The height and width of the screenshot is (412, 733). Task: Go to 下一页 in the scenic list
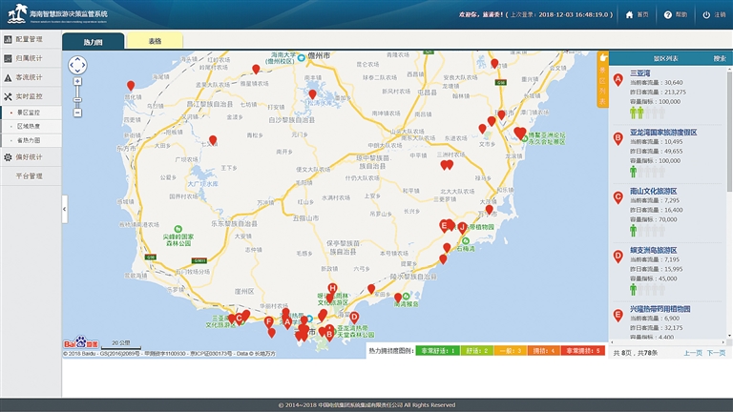click(716, 353)
